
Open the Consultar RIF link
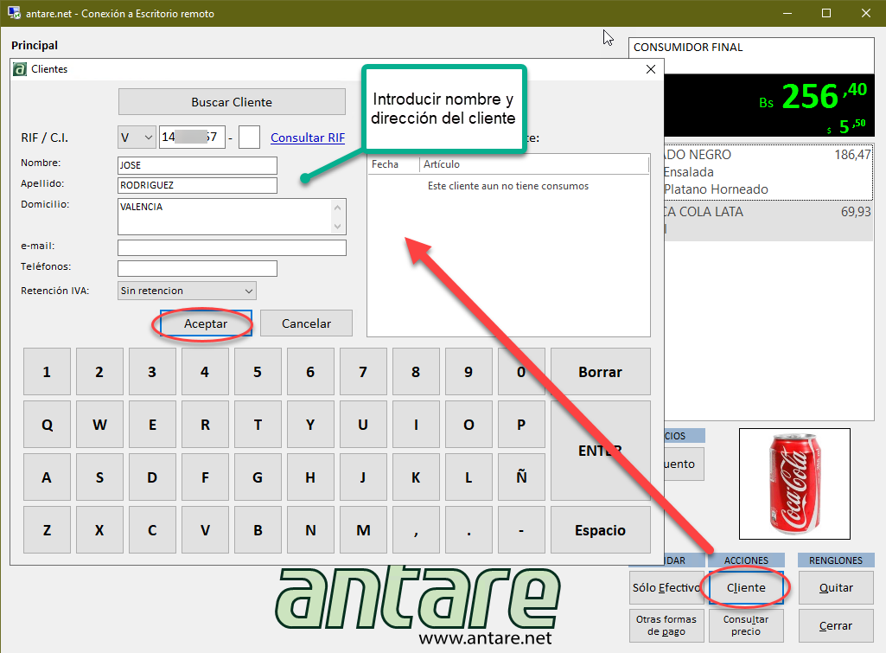click(x=308, y=138)
